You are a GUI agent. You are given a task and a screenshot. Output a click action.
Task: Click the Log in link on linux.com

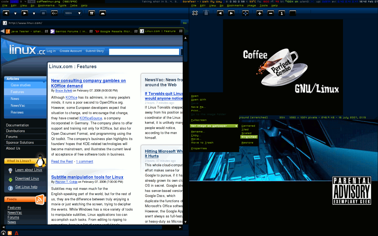coord(51,51)
